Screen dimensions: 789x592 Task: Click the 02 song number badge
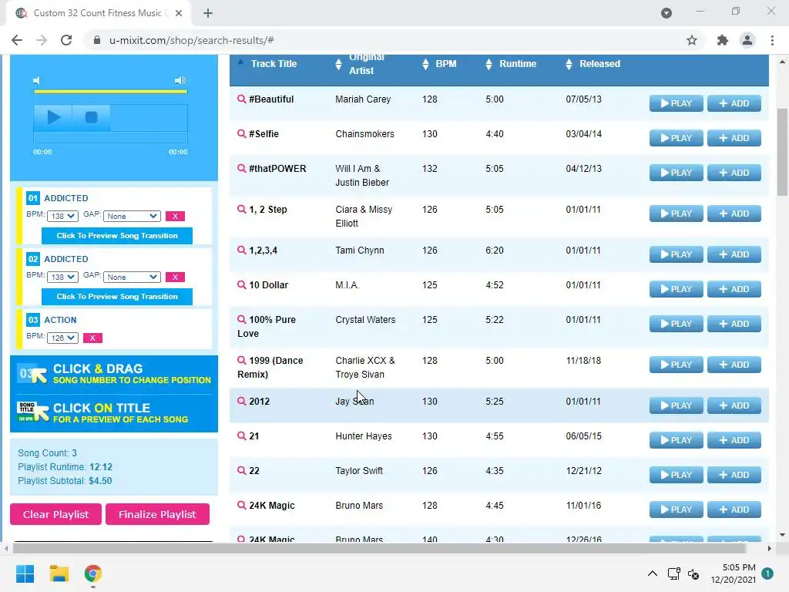click(32, 259)
